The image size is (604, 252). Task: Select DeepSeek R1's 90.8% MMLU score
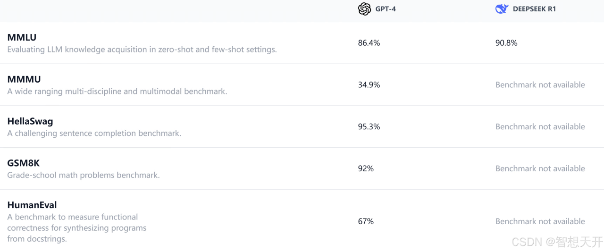[x=506, y=43]
